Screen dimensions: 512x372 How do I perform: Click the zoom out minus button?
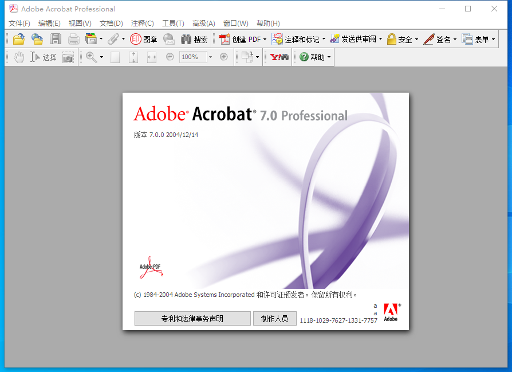tap(170, 57)
